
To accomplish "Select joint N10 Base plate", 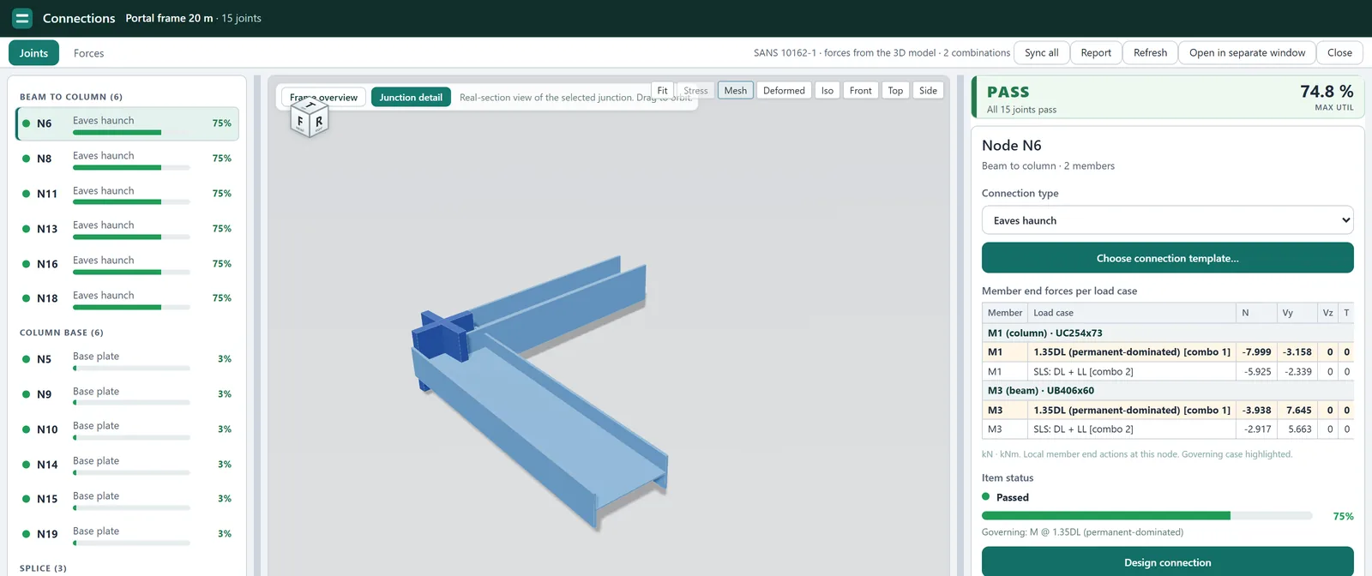I will point(127,429).
